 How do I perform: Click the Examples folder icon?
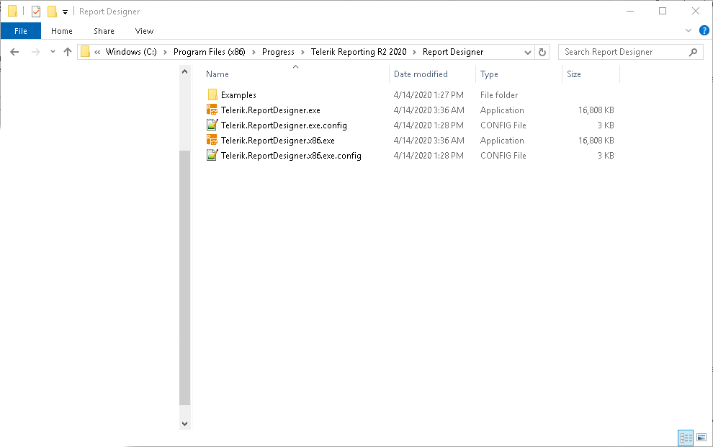(212, 94)
